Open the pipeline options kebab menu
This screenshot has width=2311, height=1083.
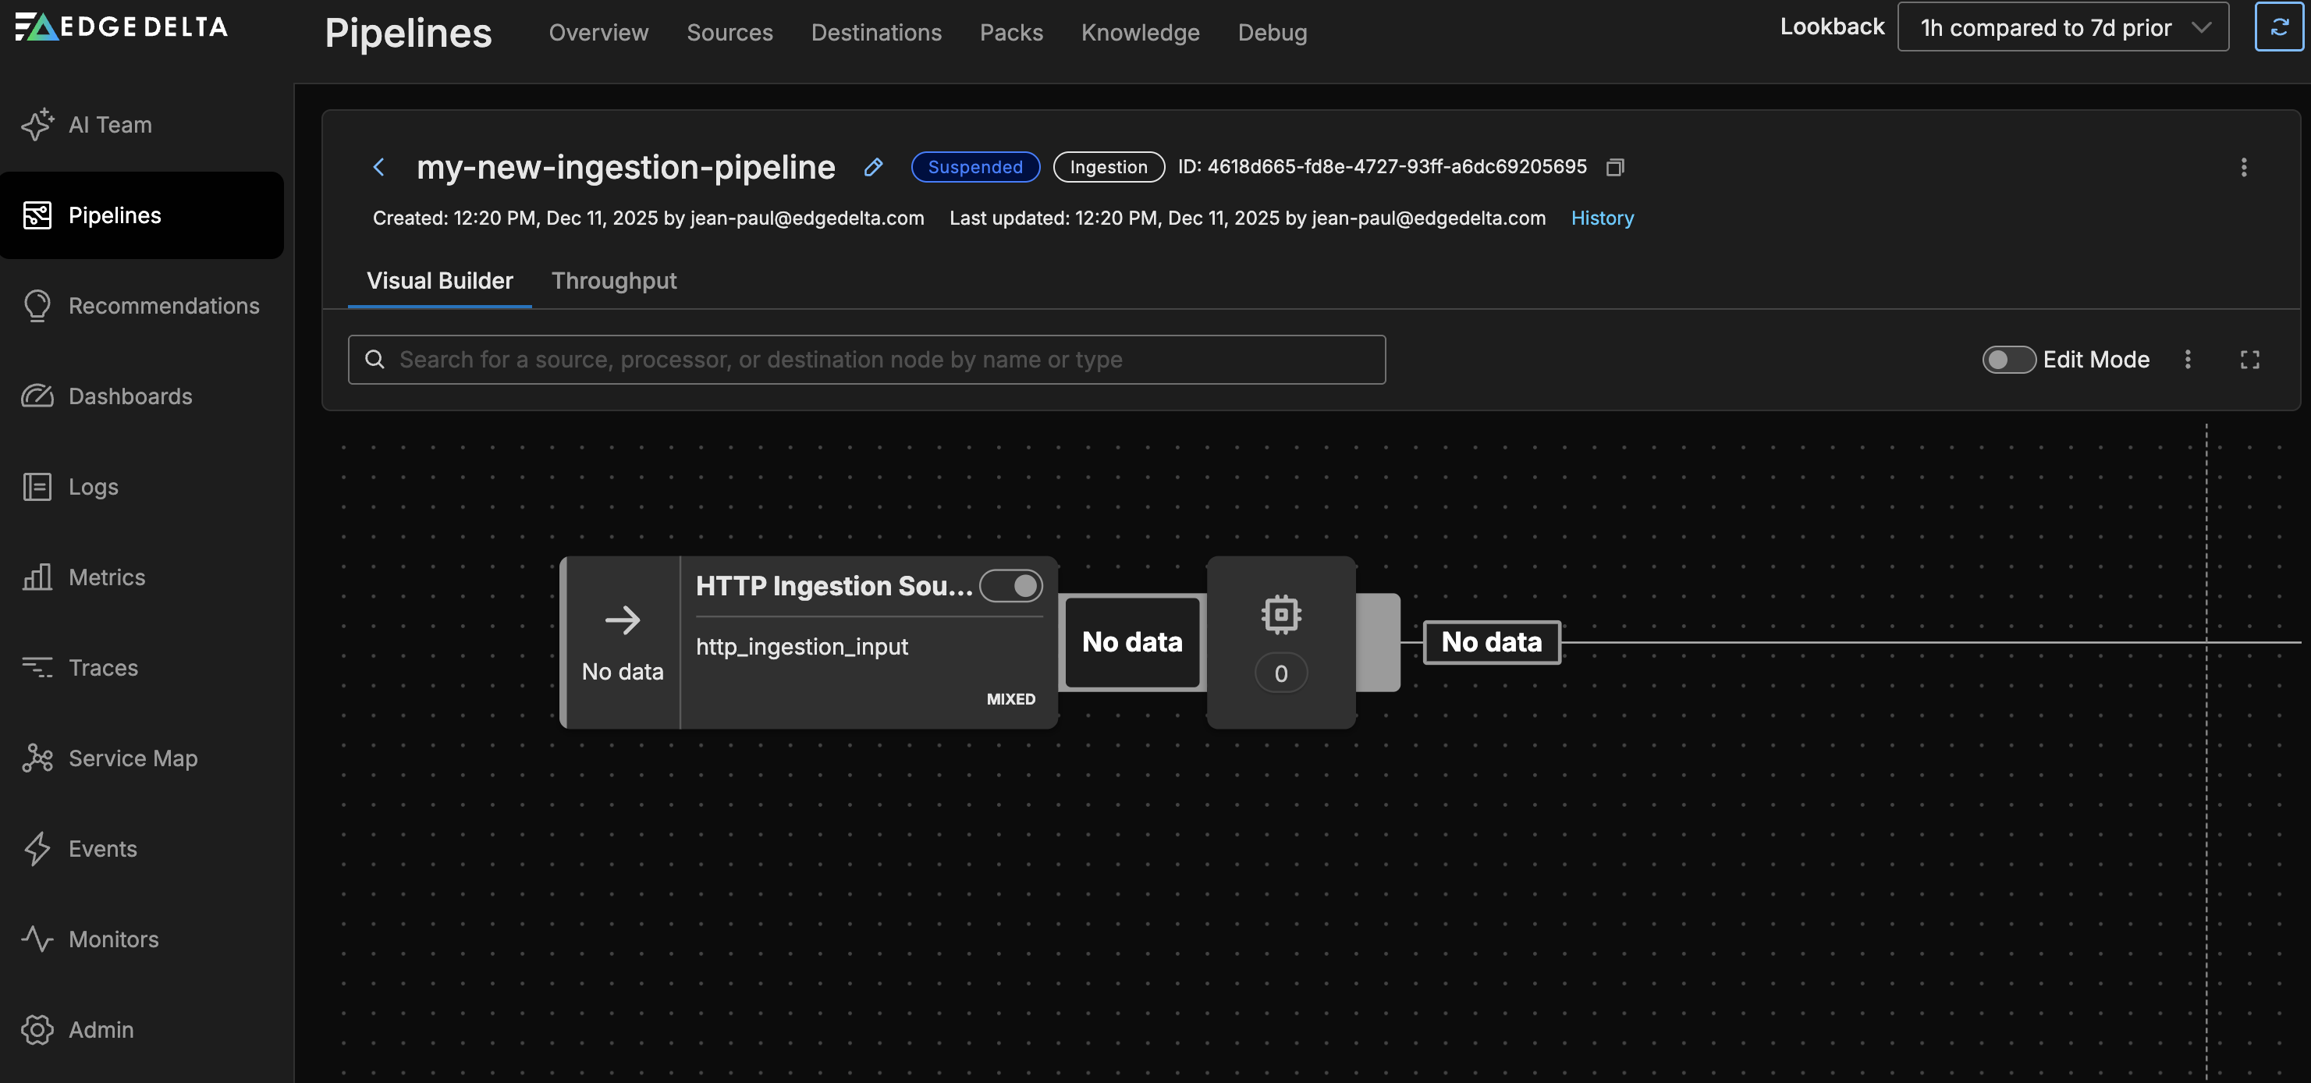point(2244,168)
